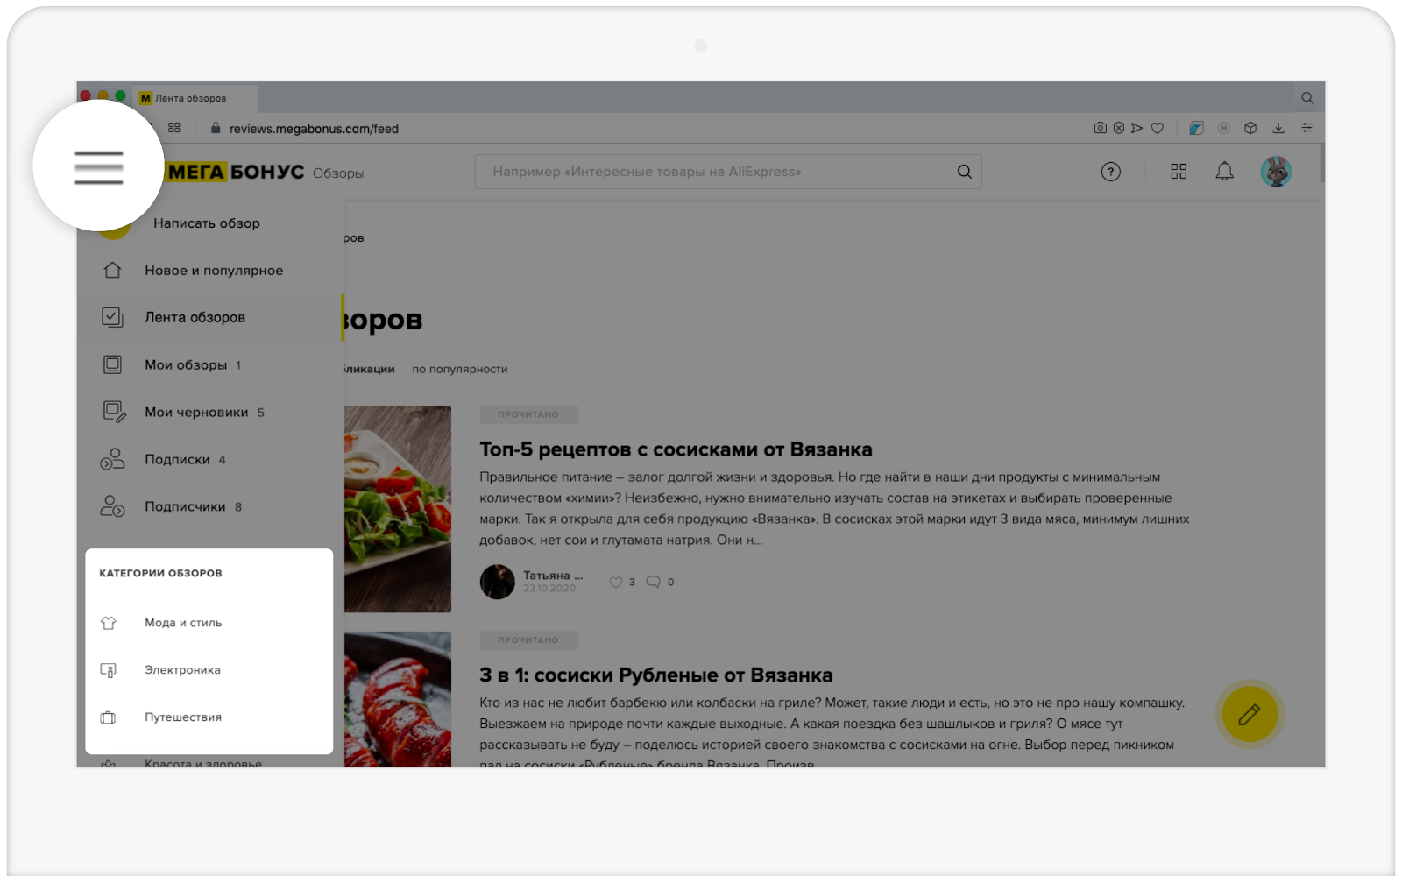Select the Лента обзоров browser tab
Image resolution: width=1402 pixels, height=876 pixels.
(195, 98)
